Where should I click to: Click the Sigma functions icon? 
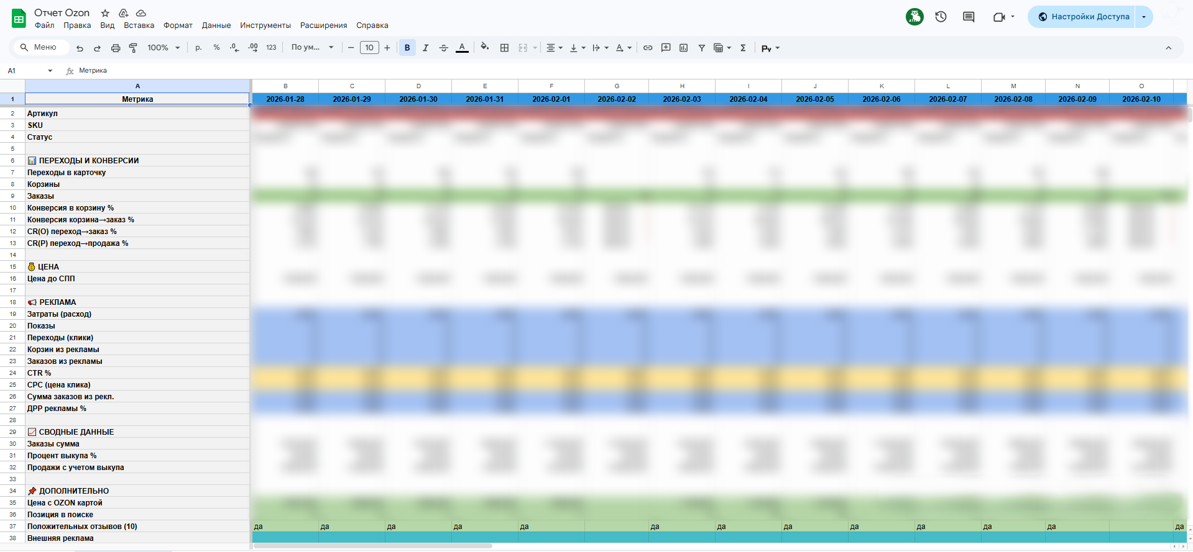[x=743, y=48]
